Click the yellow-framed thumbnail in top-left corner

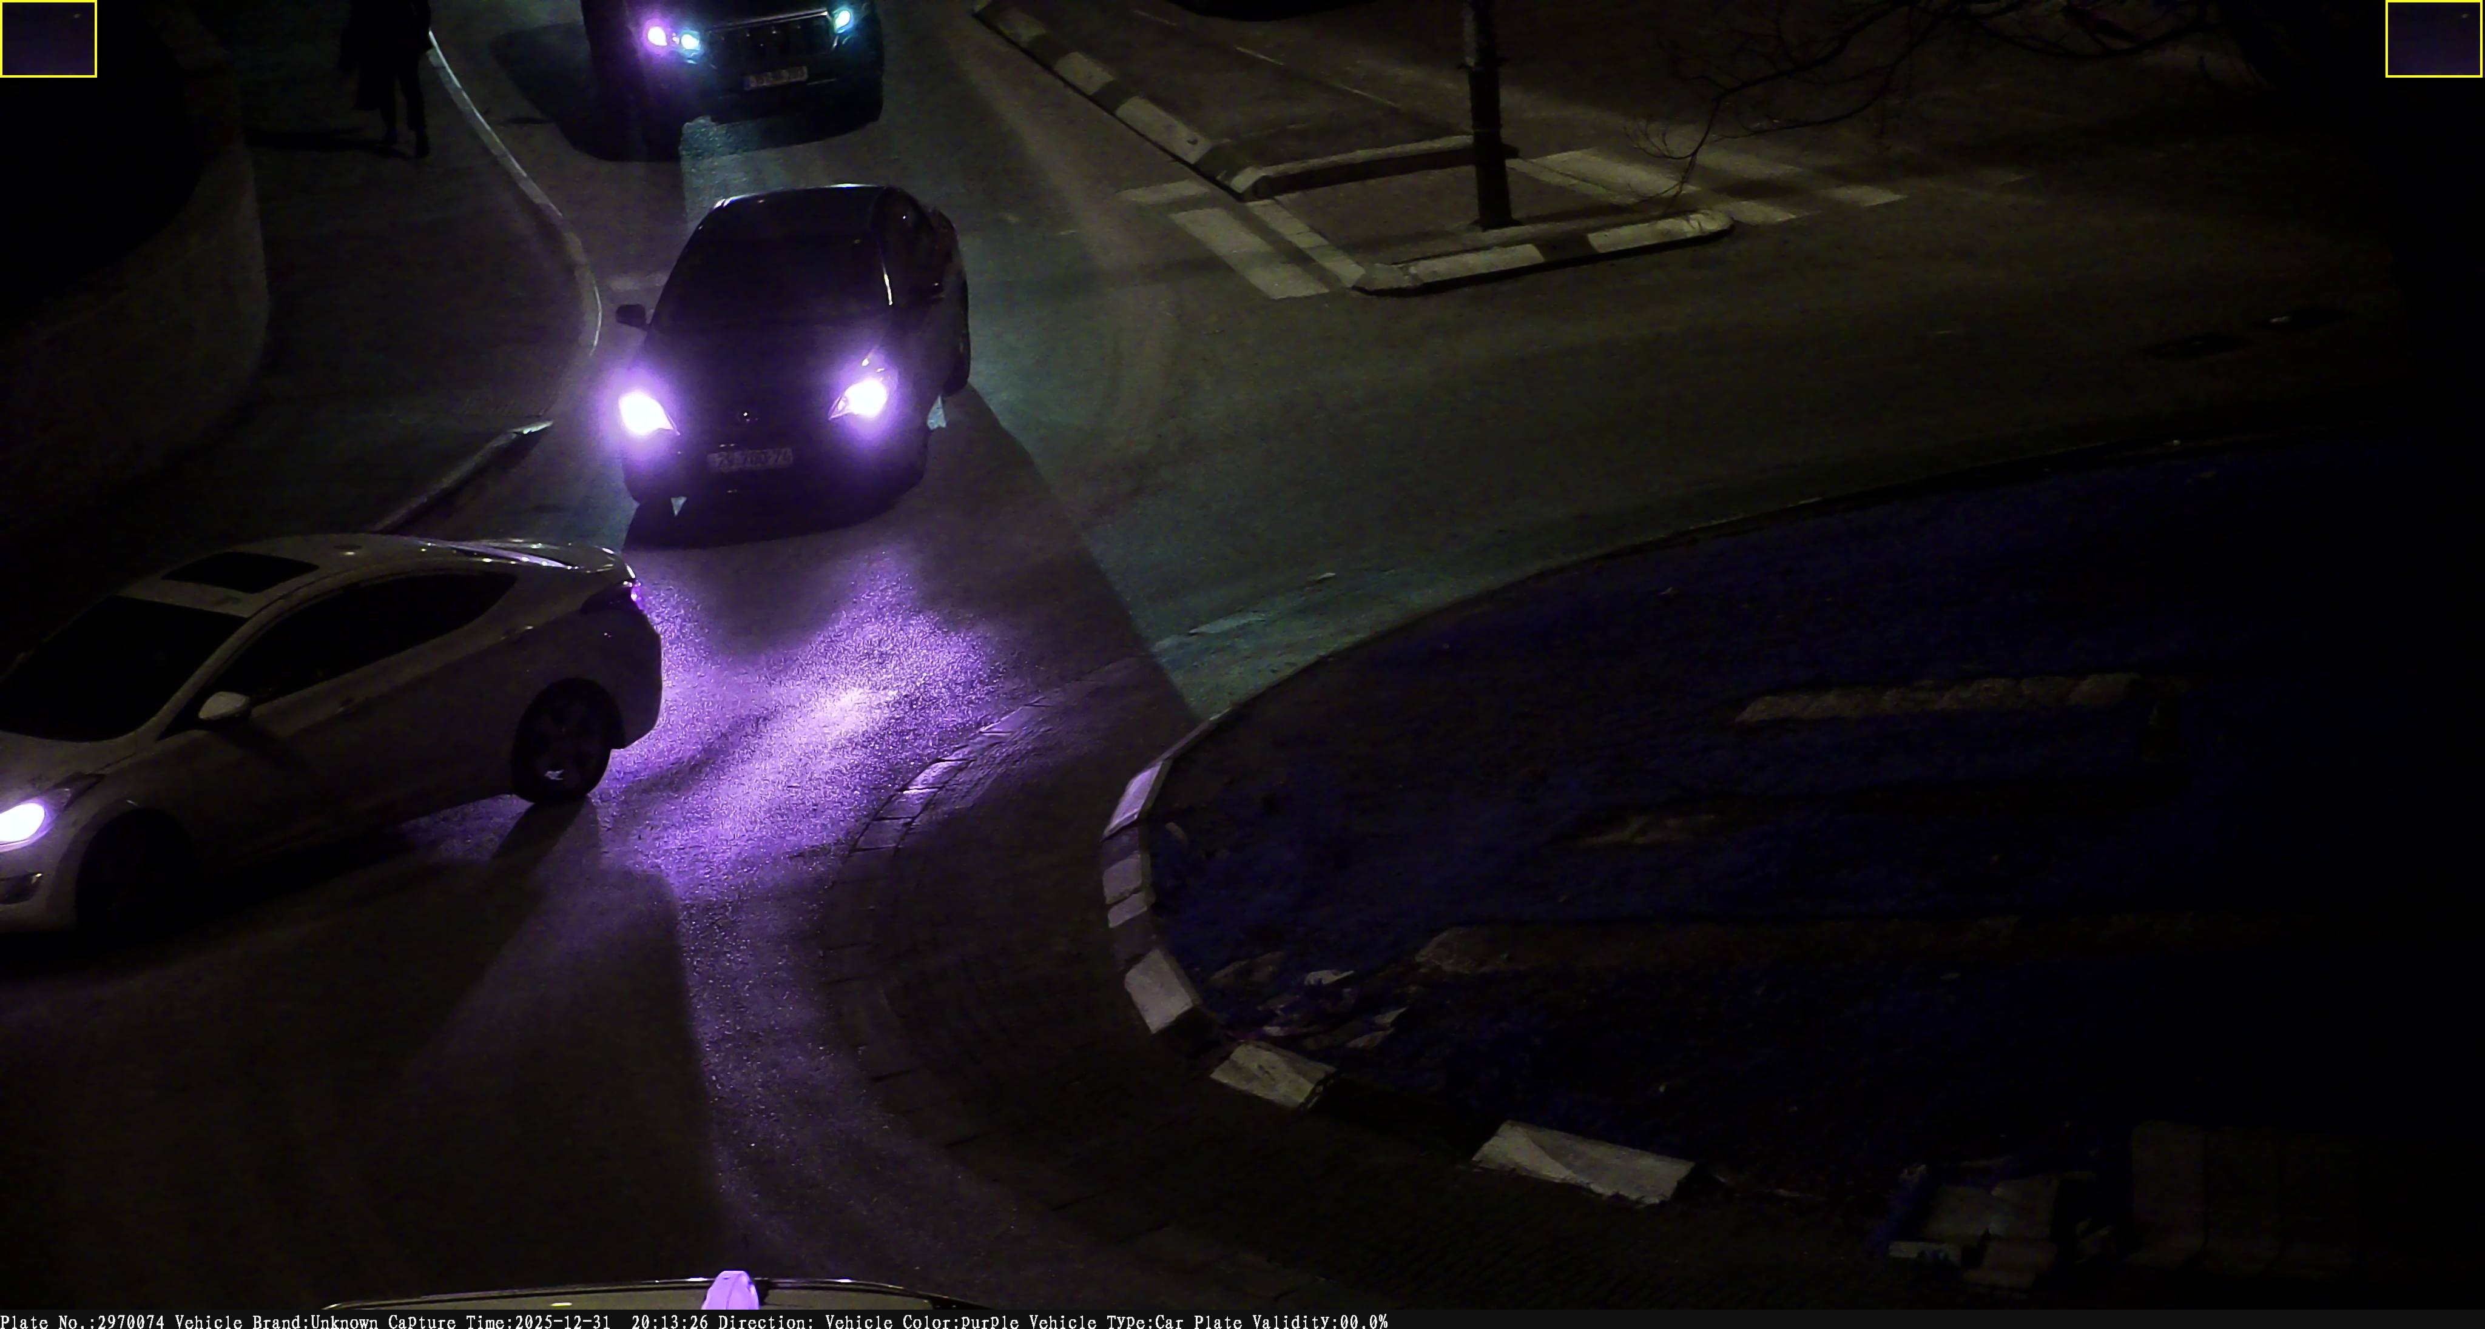49,39
